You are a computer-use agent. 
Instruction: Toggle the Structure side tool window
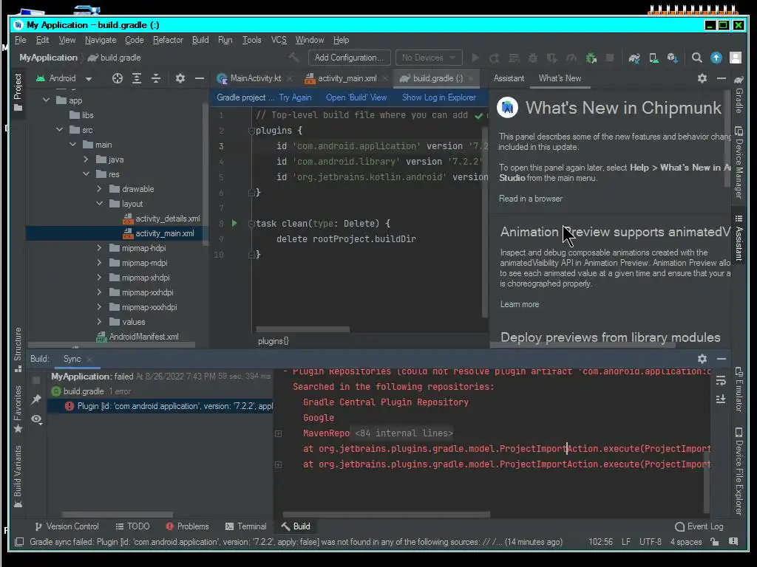click(18, 349)
